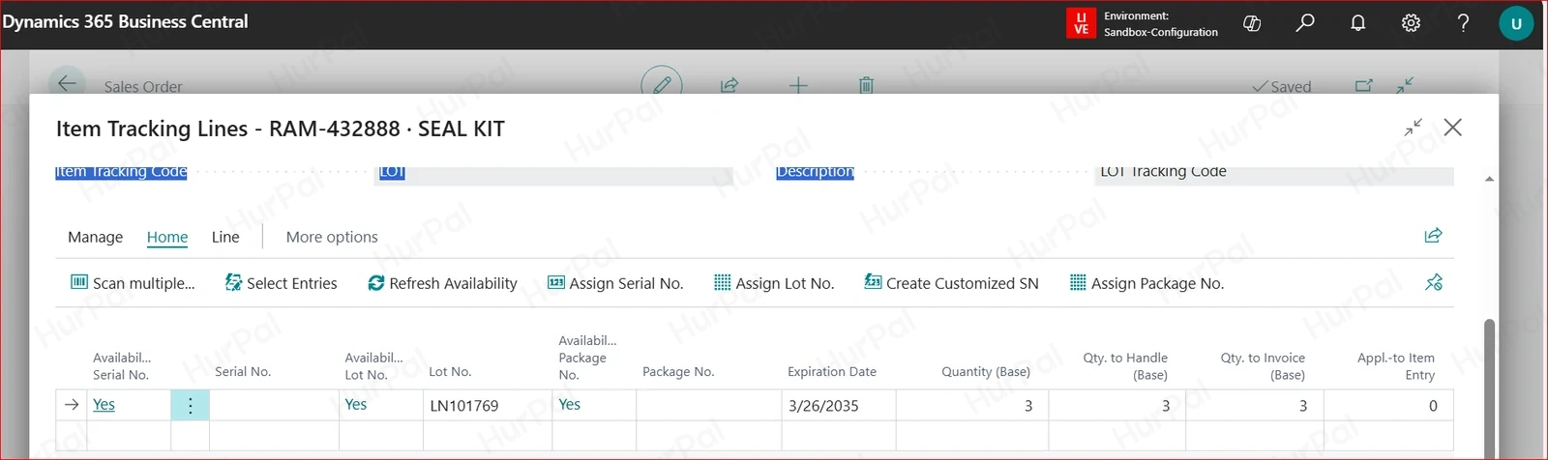Click Select Entries action
This screenshot has height=460, width=1548.
pyautogui.click(x=281, y=283)
